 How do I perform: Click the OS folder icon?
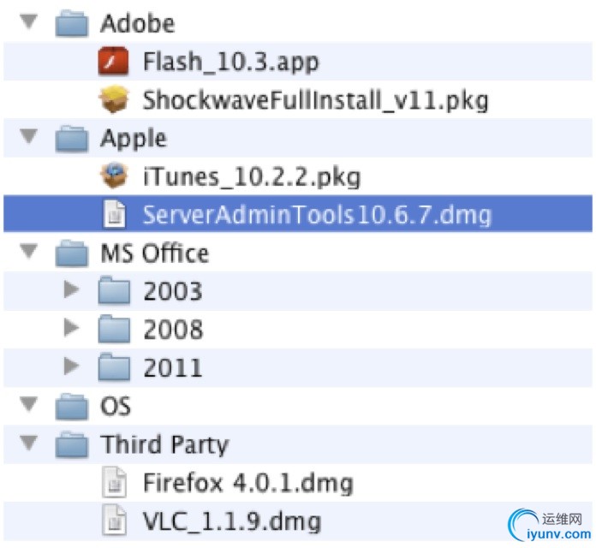click(x=72, y=407)
